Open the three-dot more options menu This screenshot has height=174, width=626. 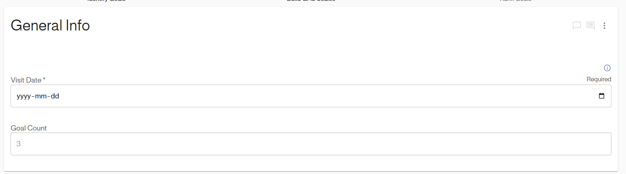click(604, 26)
